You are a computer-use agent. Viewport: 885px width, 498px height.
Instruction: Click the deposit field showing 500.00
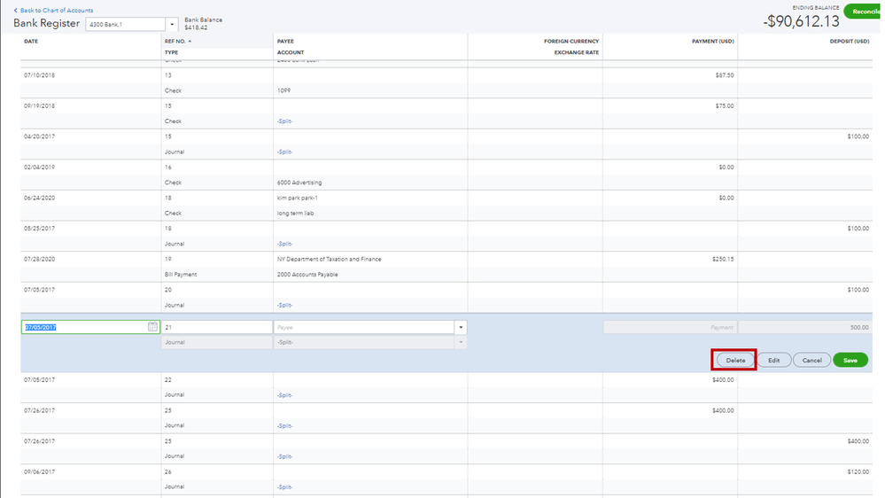(805, 327)
